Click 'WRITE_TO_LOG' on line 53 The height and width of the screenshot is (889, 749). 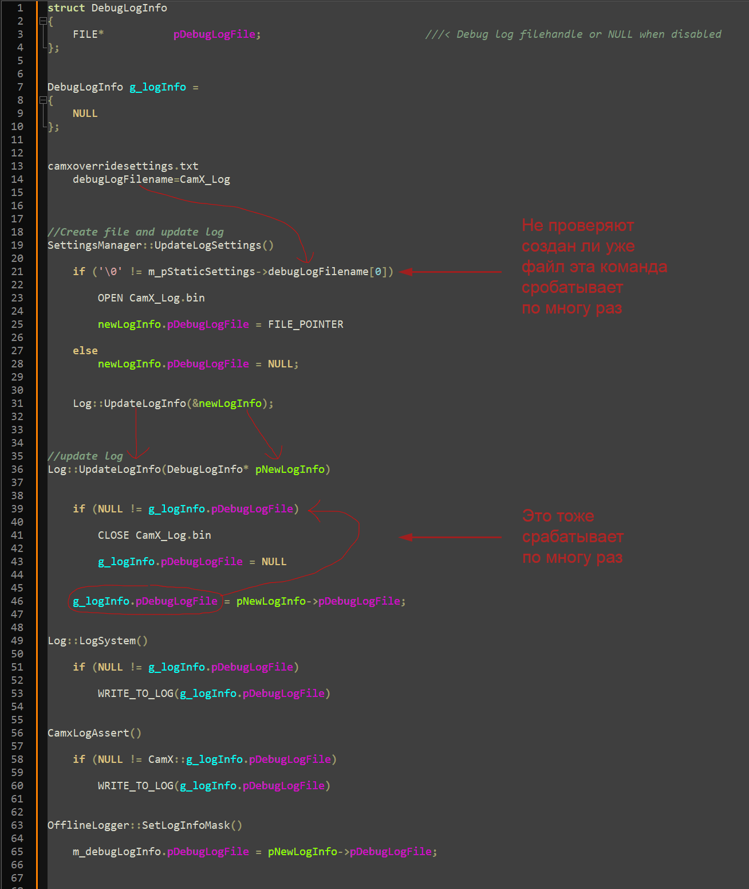[136, 694]
